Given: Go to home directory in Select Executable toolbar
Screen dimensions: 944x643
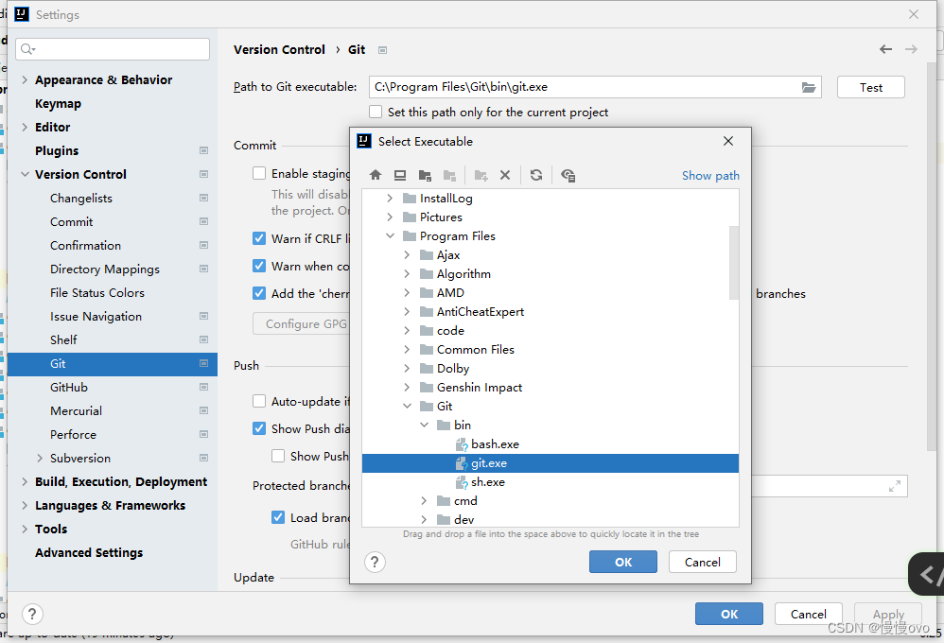Looking at the screenshot, I should [x=376, y=175].
